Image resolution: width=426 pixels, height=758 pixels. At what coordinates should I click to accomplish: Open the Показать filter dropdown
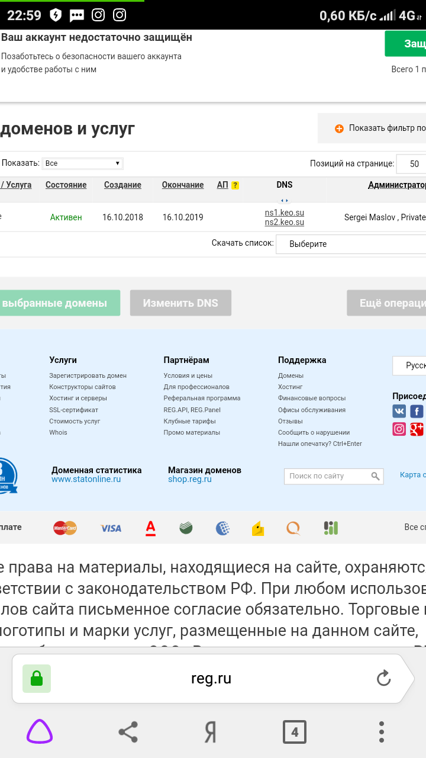pyautogui.click(x=82, y=163)
